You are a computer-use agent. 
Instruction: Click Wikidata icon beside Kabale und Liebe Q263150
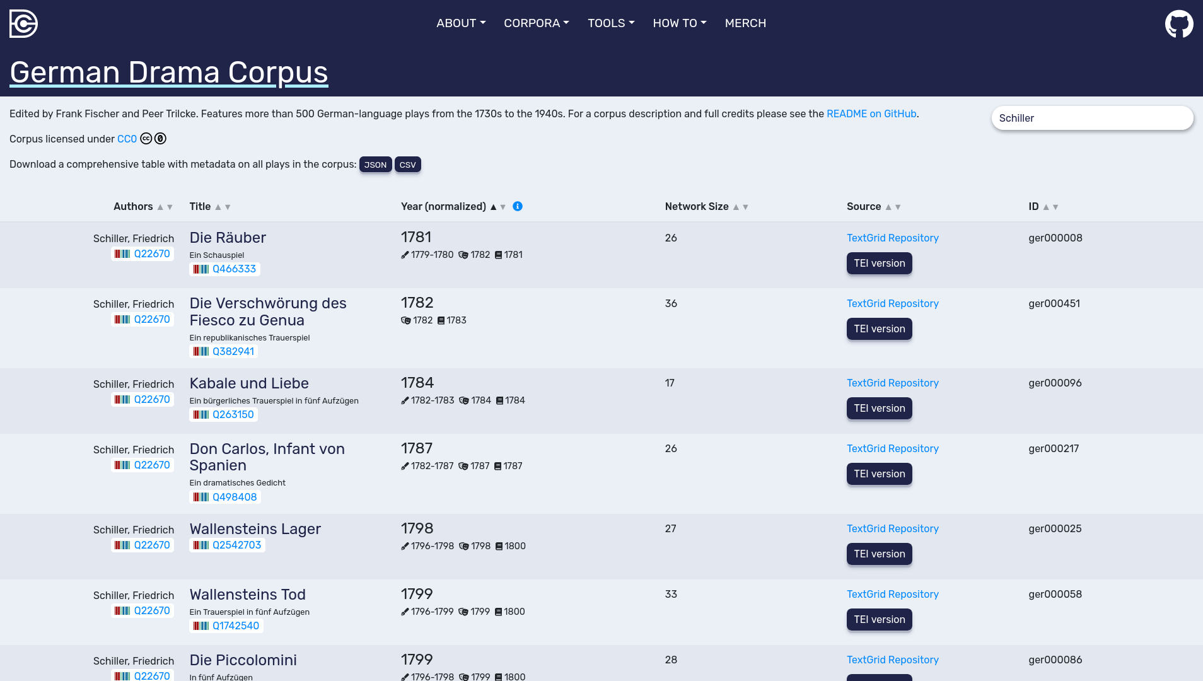tap(201, 415)
